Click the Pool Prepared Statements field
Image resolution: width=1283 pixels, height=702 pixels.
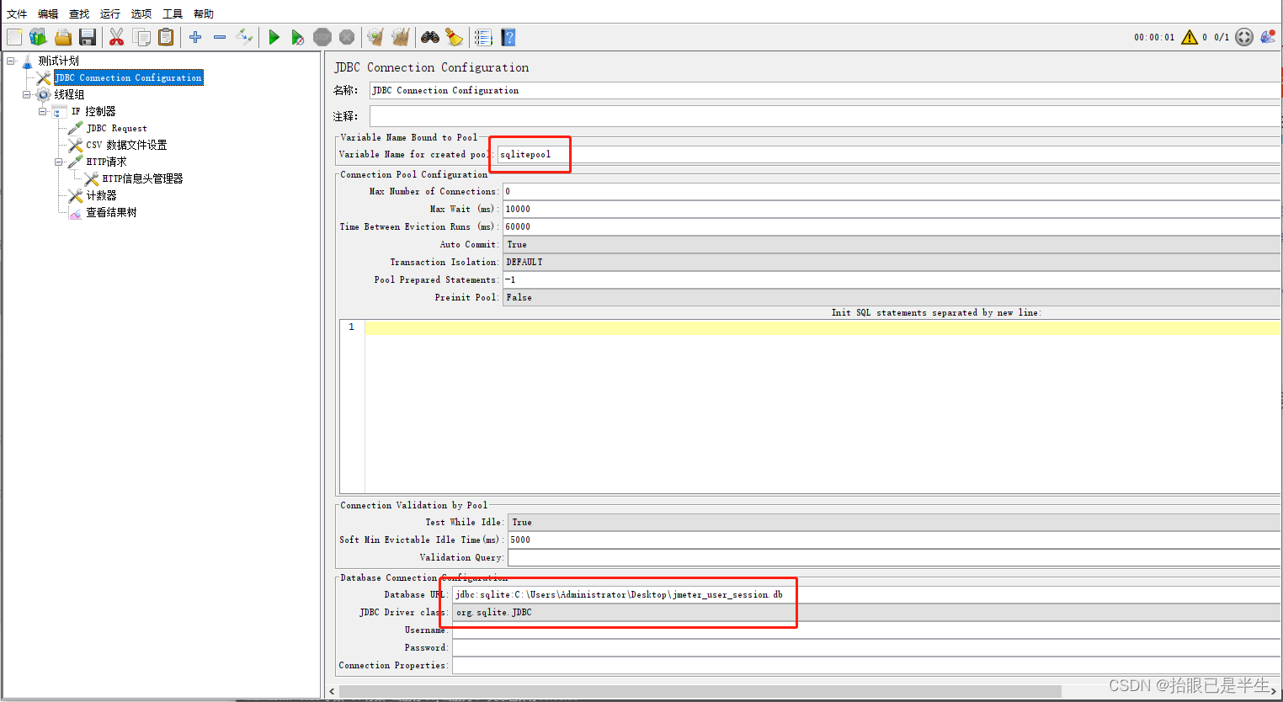(x=892, y=279)
